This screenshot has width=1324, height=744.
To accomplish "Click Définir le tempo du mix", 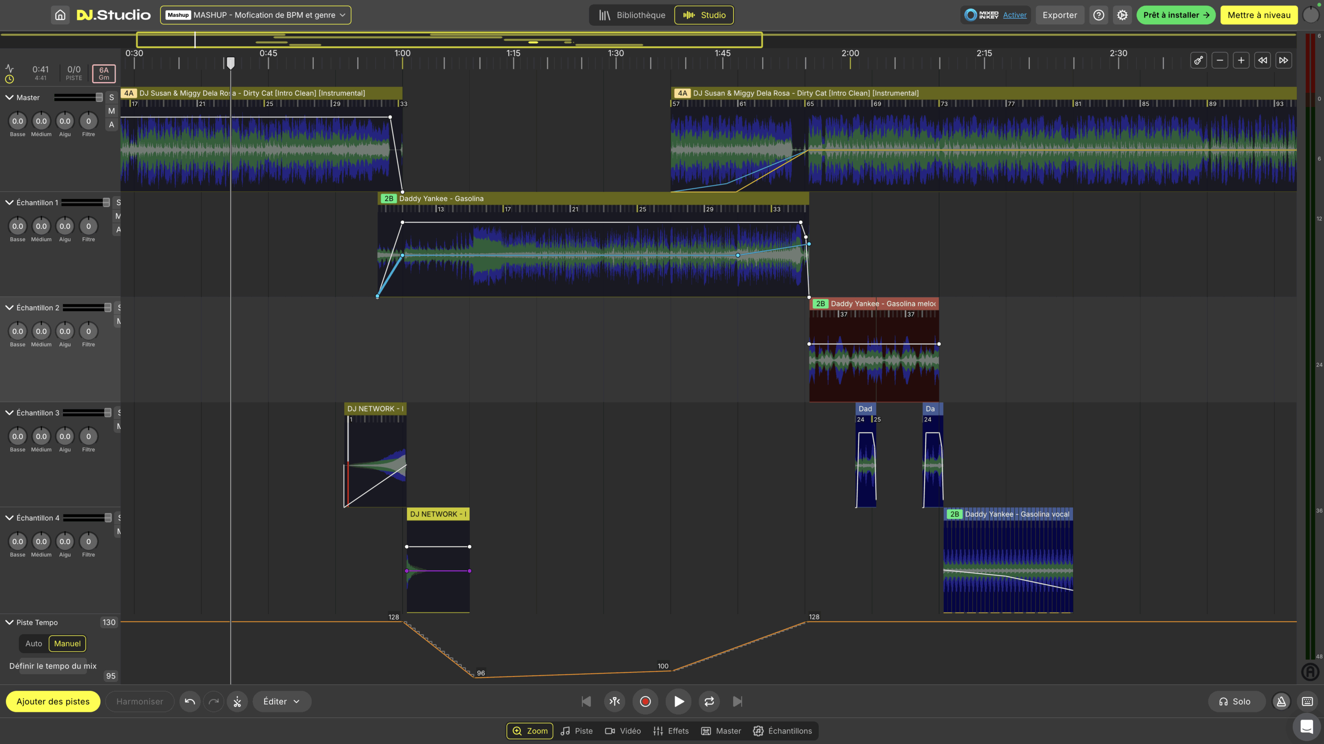I will click(53, 666).
